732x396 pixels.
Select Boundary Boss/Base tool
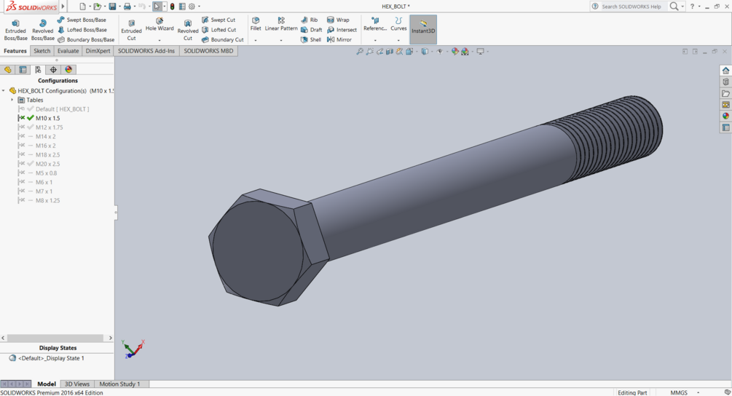click(85, 39)
